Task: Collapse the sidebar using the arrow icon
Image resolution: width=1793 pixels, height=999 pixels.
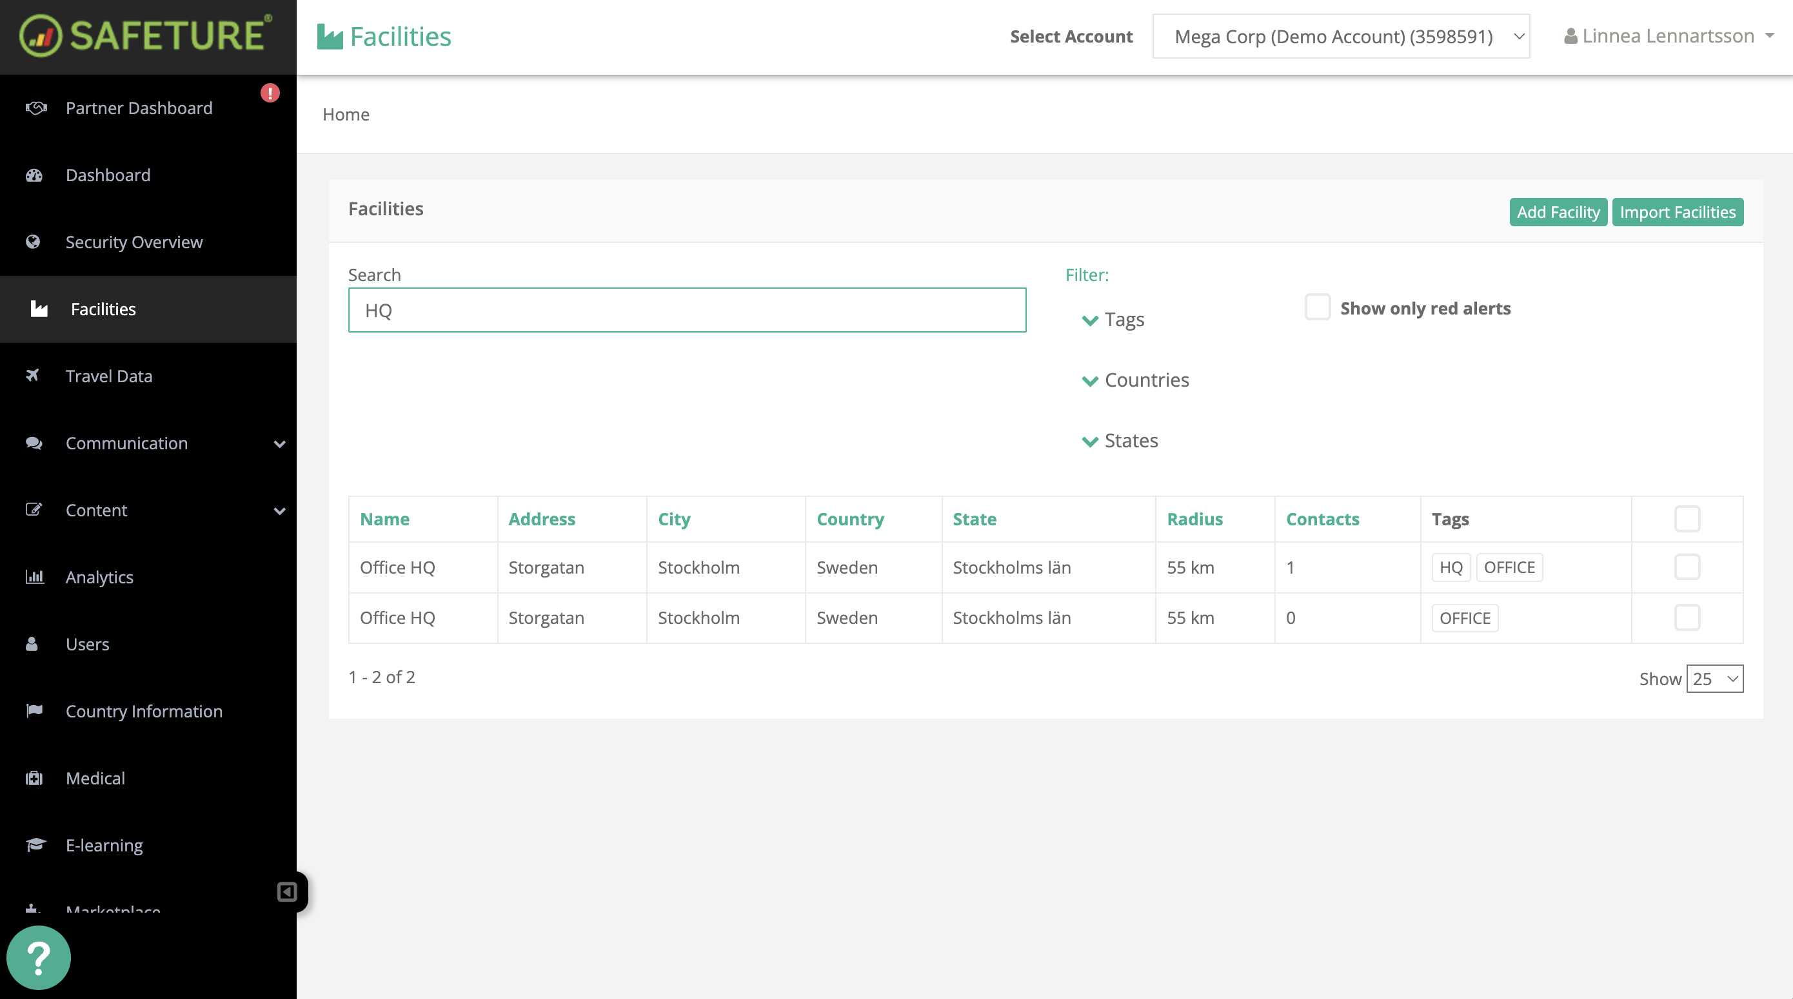Action: [287, 892]
